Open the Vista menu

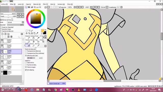click(x=53, y=4)
